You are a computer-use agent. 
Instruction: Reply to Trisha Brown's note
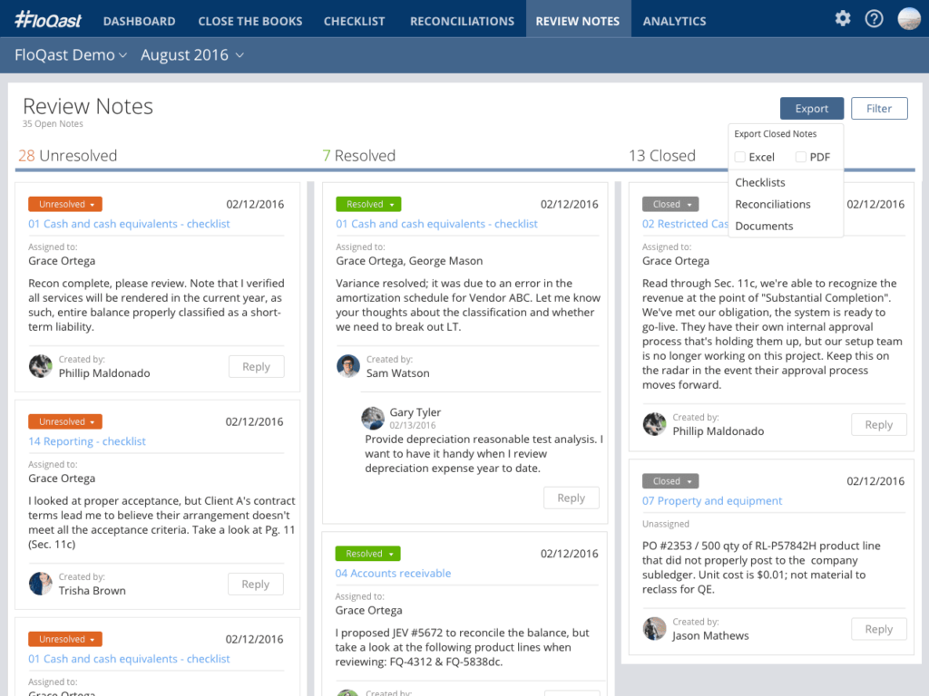255,585
